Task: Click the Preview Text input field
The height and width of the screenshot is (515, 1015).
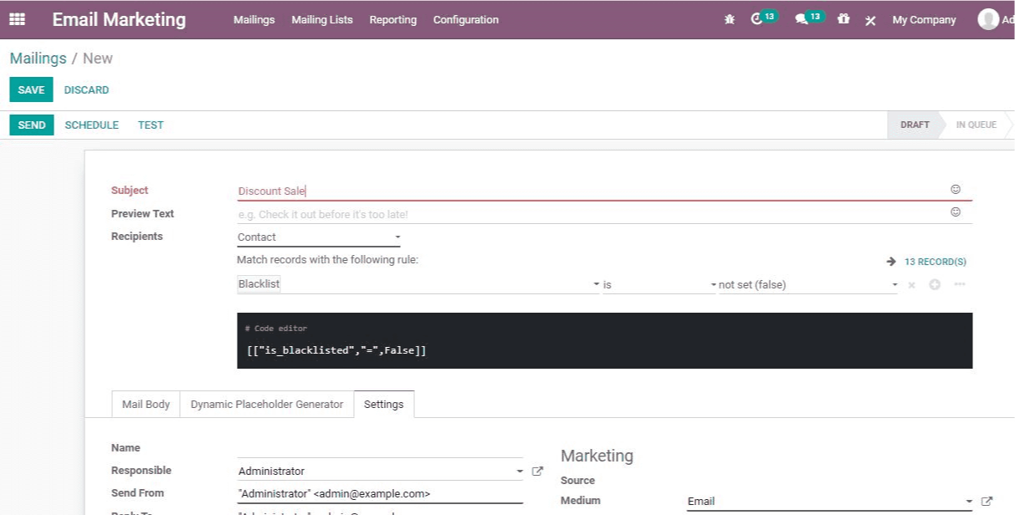Action: coord(586,215)
